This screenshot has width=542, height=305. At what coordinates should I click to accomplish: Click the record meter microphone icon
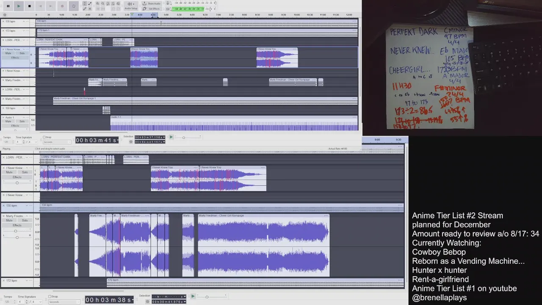[x=168, y=3]
